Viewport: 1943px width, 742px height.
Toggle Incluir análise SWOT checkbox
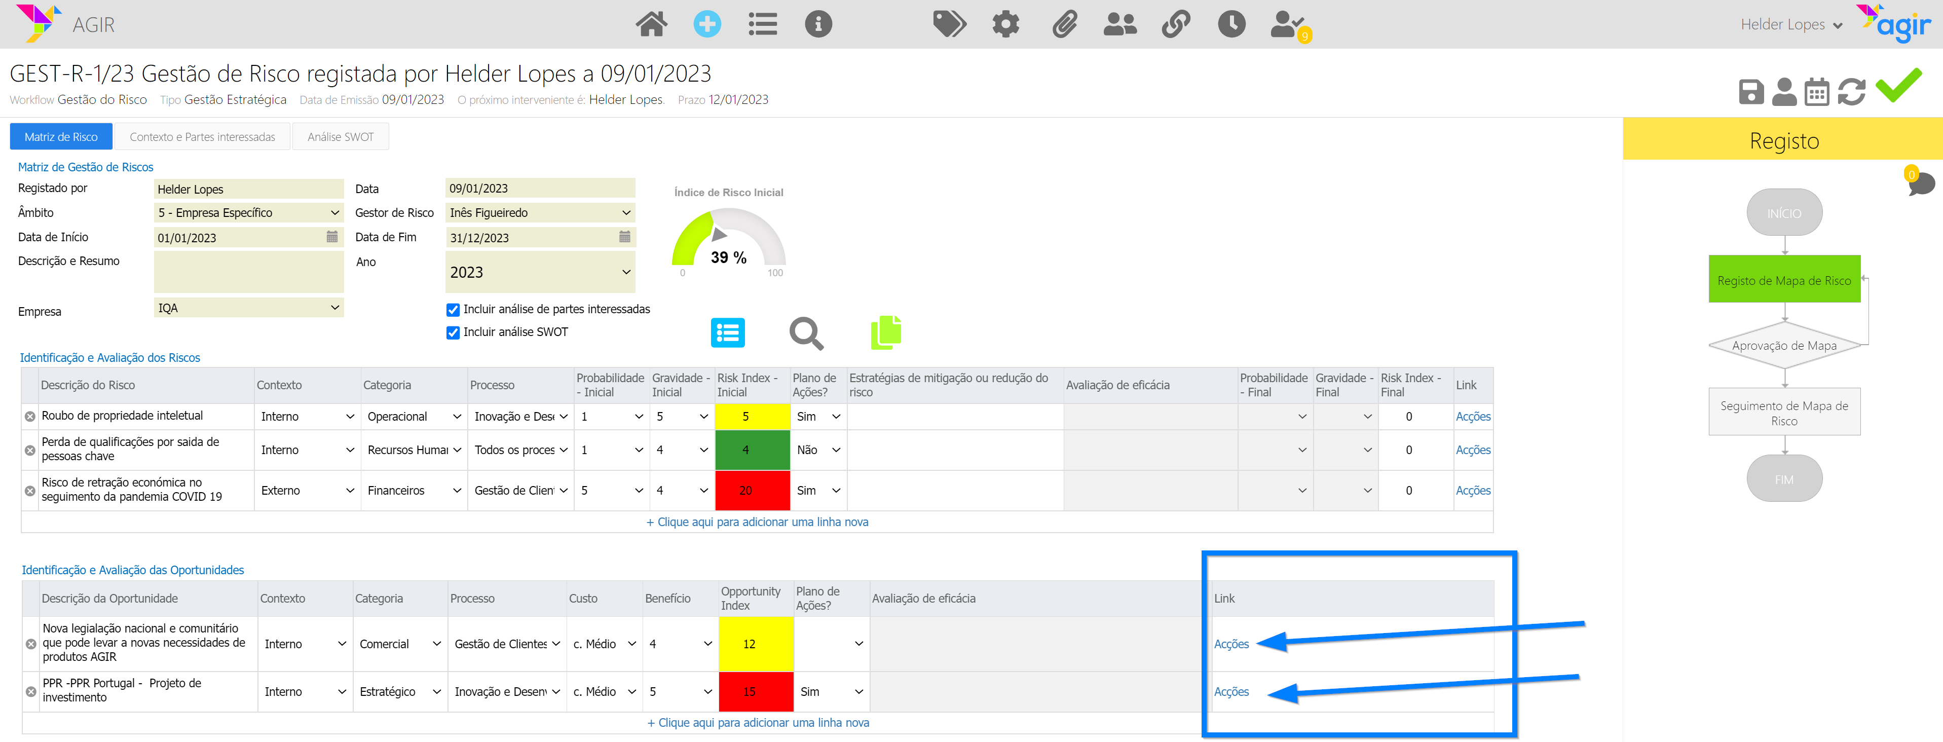pyautogui.click(x=454, y=332)
